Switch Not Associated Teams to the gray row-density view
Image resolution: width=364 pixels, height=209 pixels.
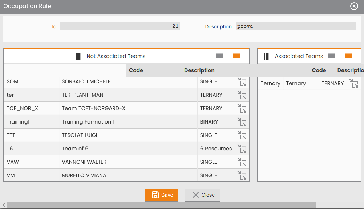220,56
